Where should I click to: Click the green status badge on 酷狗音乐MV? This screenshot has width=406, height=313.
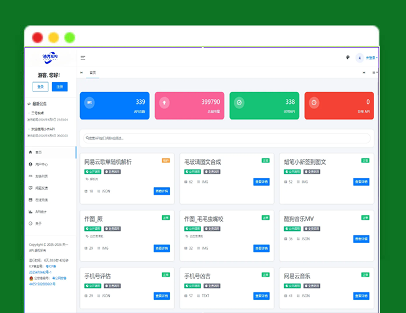(365, 218)
